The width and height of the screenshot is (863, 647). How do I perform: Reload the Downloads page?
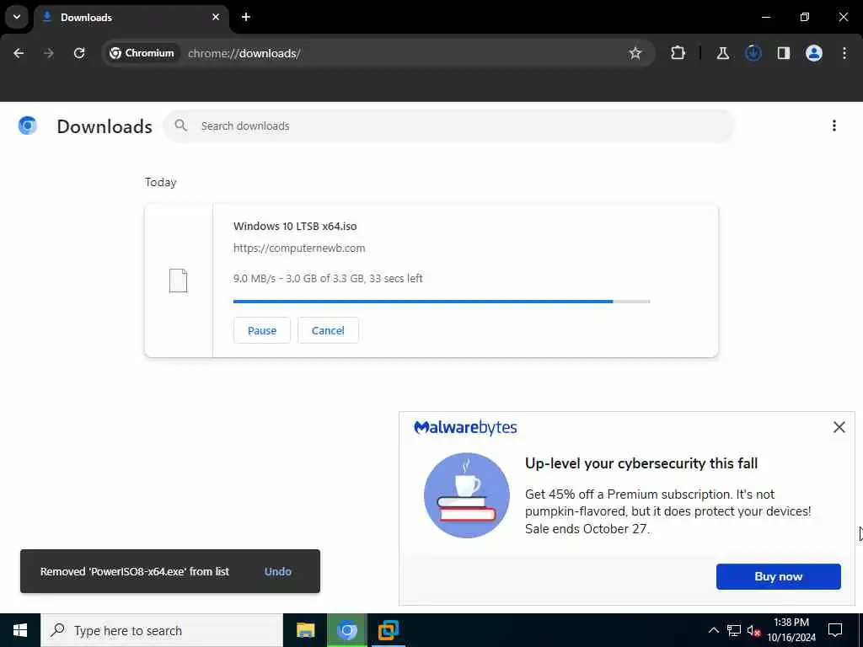(79, 53)
